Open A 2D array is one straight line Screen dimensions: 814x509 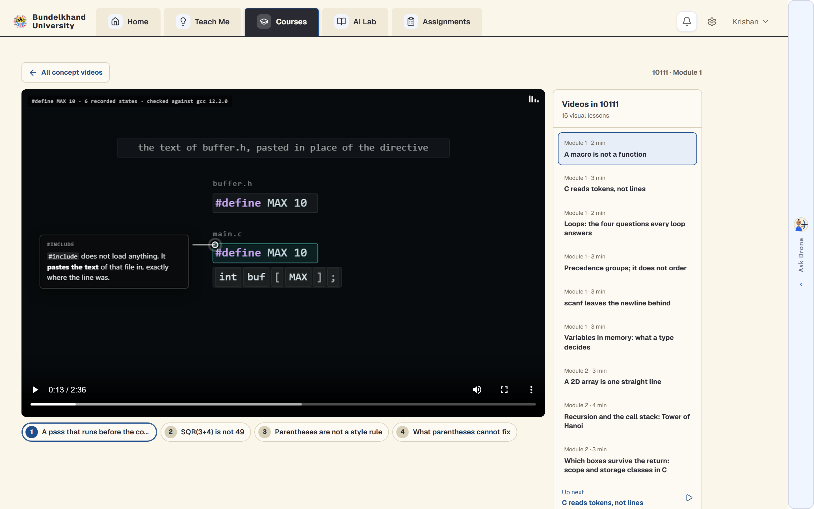[x=627, y=376]
